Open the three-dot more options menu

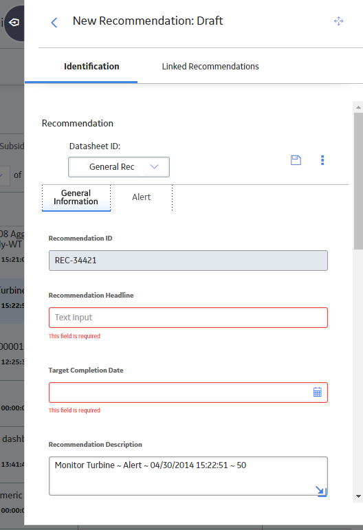pos(322,160)
